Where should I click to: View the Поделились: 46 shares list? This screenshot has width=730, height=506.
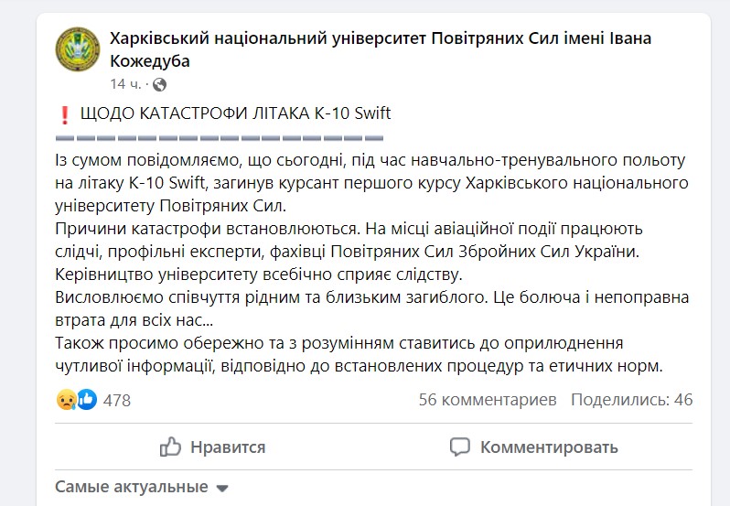coord(632,399)
